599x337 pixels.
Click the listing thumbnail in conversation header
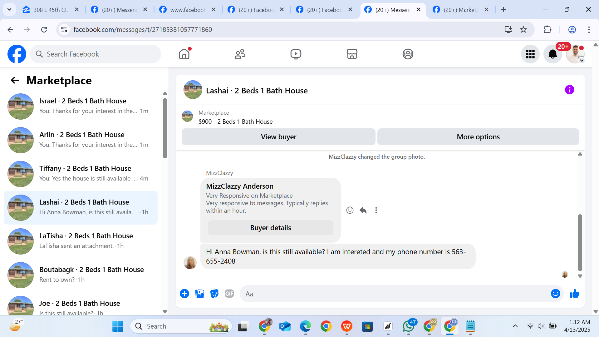coord(193,90)
